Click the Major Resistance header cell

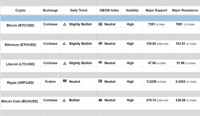coord(185,10)
